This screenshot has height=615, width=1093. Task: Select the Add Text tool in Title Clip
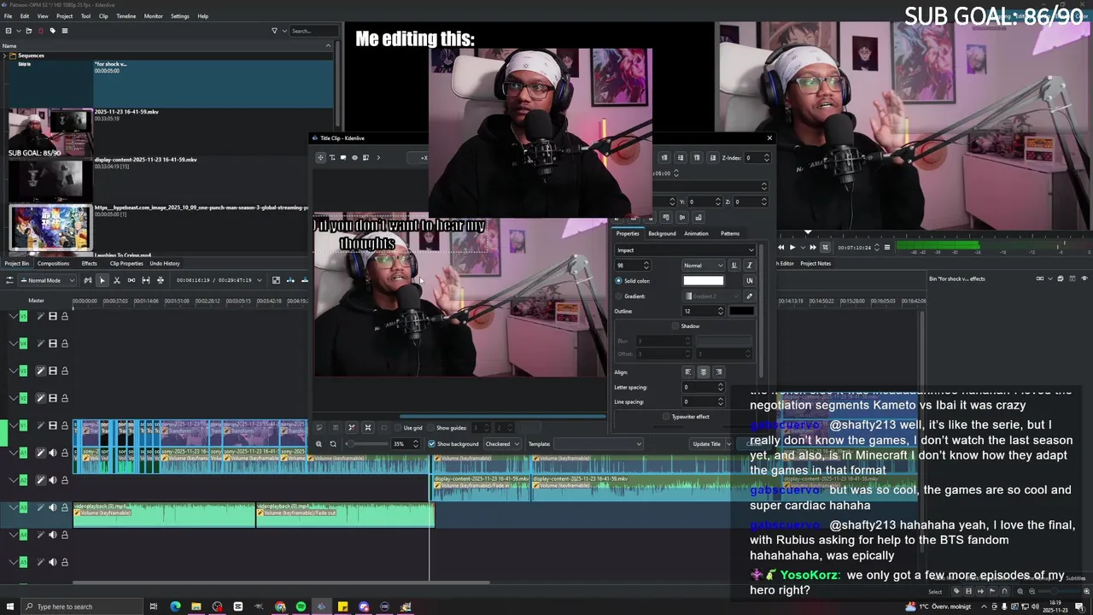pos(332,157)
